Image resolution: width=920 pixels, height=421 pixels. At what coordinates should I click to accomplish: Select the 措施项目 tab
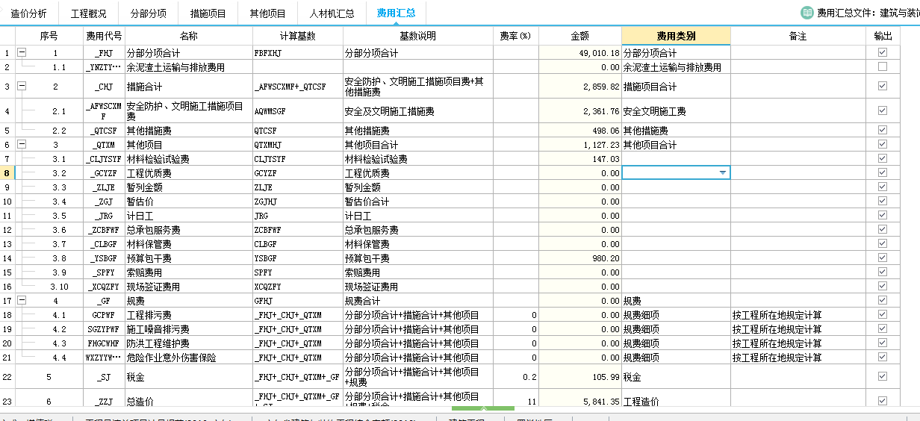[208, 13]
